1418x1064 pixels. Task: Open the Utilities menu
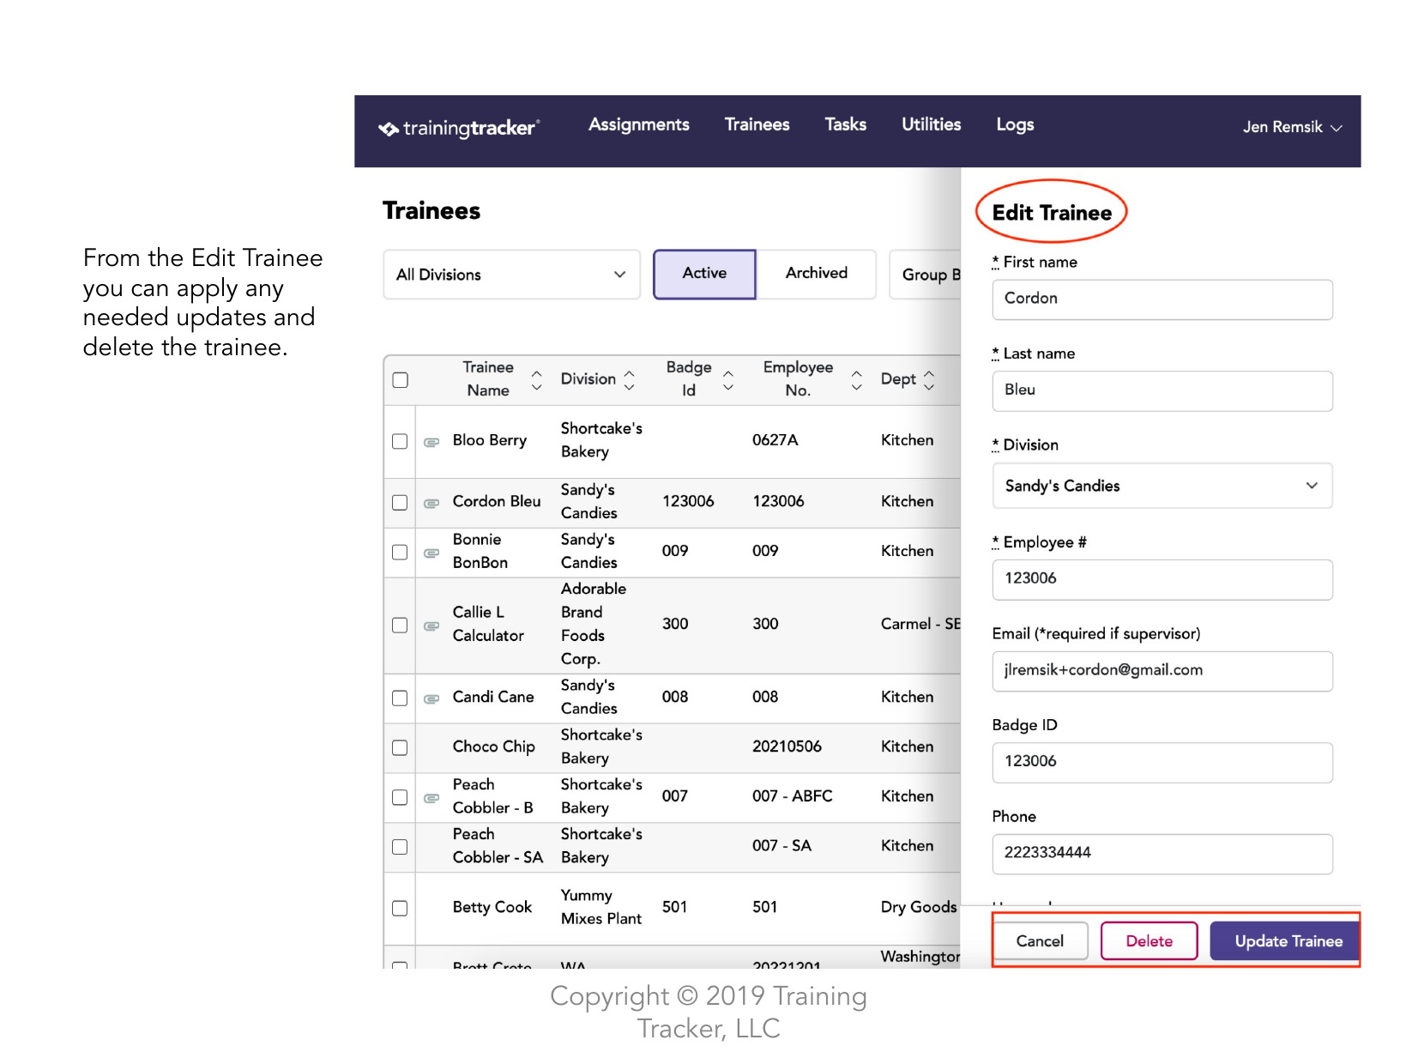coord(931,124)
